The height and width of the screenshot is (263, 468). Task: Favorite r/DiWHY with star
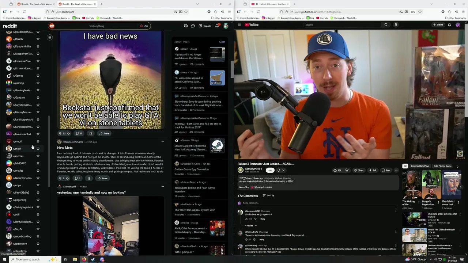(x=38, y=39)
